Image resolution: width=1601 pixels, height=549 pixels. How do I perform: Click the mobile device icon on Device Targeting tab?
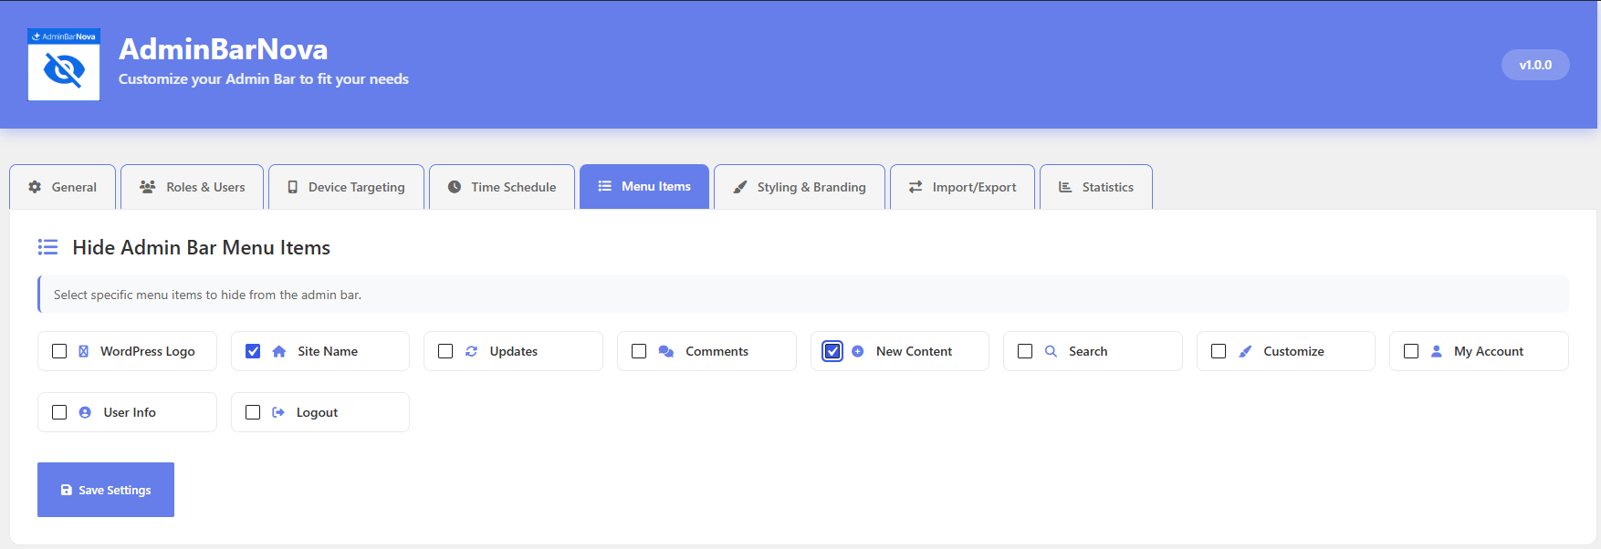293,187
